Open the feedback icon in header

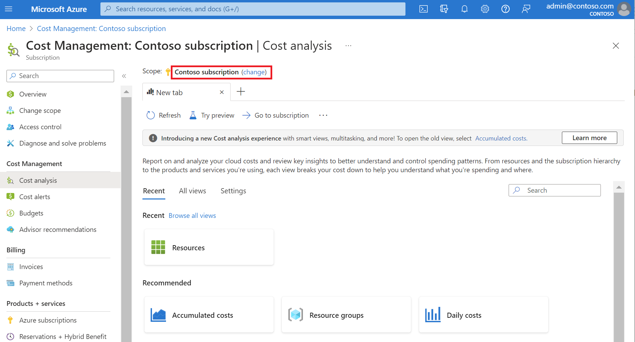526,9
